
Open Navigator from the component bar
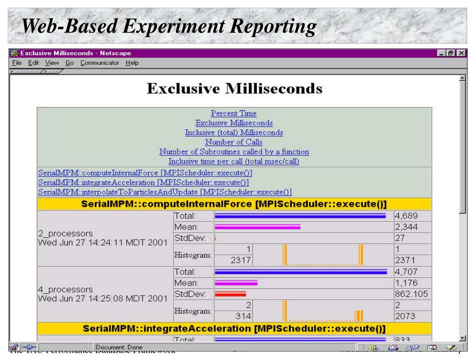pyautogui.click(x=373, y=347)
